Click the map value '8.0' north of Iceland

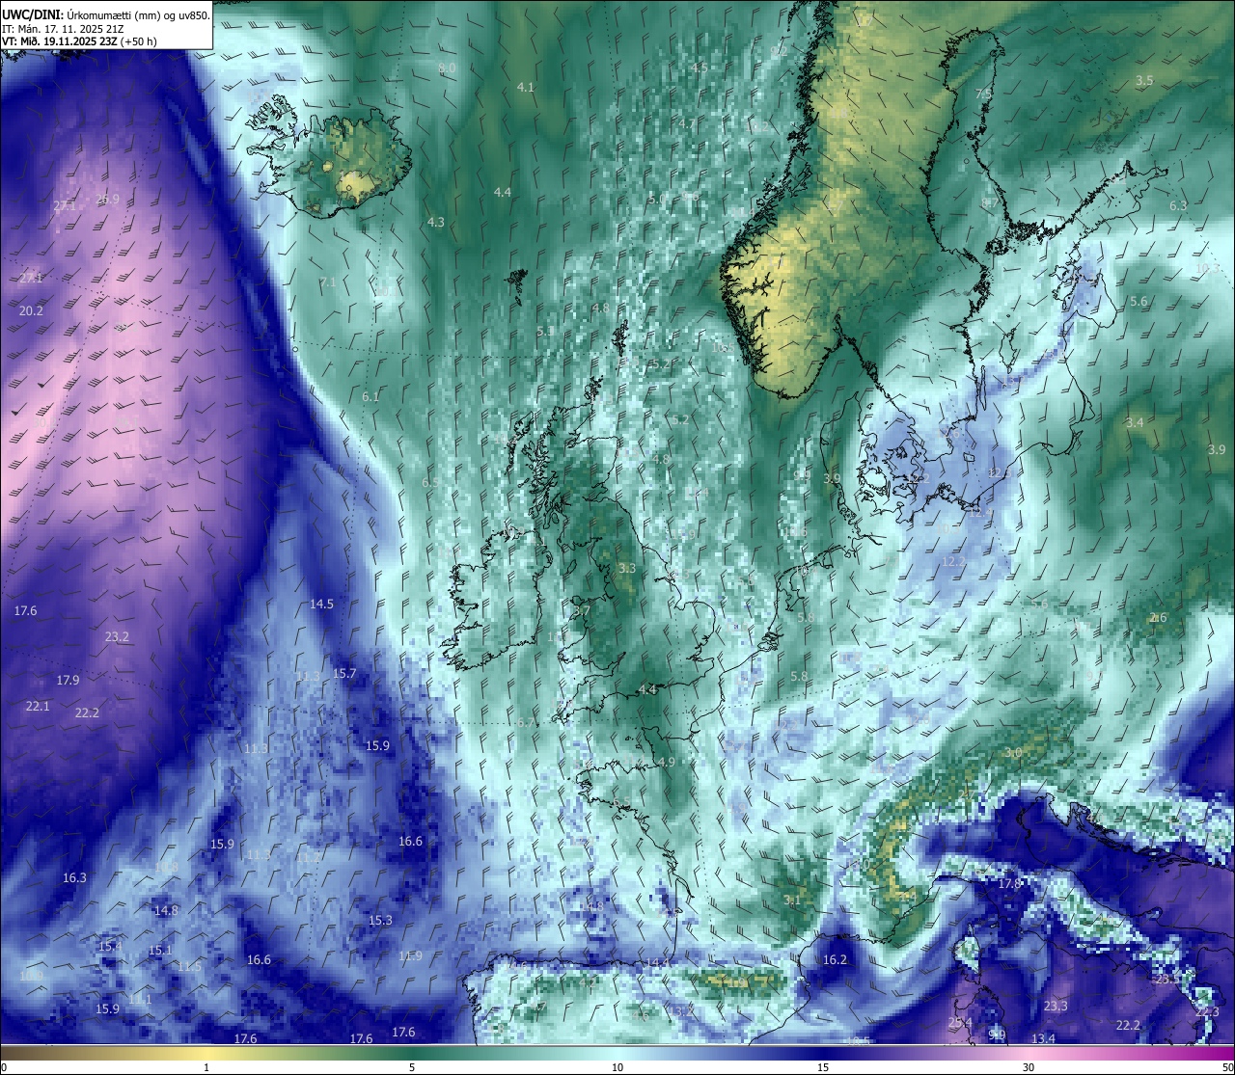click(x=447, y=68)
